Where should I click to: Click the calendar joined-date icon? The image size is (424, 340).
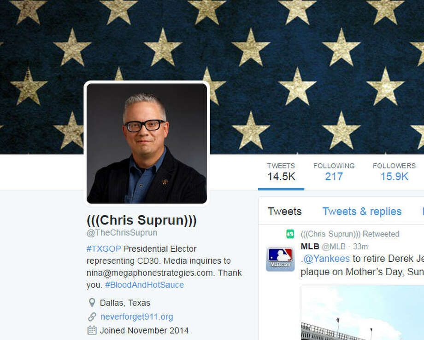pyautogui.click(x=92, y=330)
